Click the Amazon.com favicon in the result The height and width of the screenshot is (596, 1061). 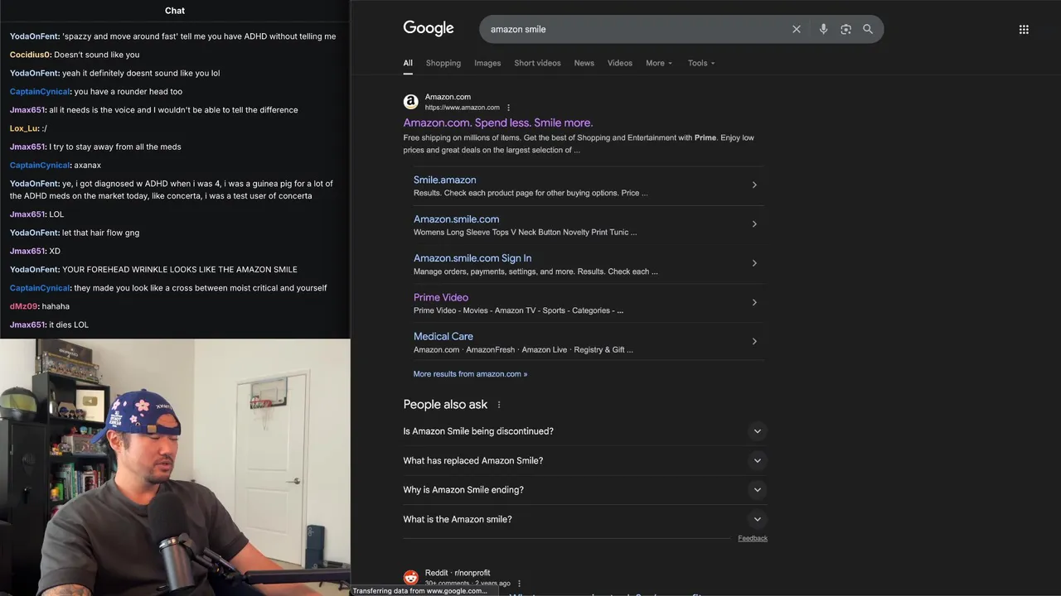click(x=411, y=102)
